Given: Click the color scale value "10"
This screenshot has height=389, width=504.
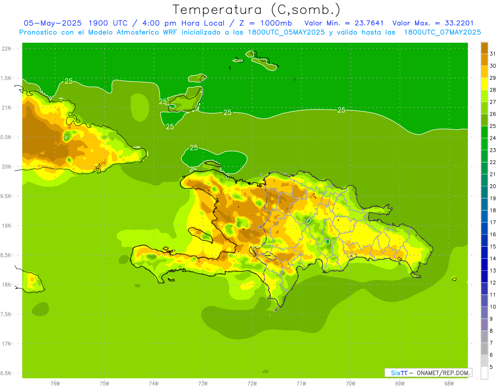Looking at the screenshot, I should 493,307.
